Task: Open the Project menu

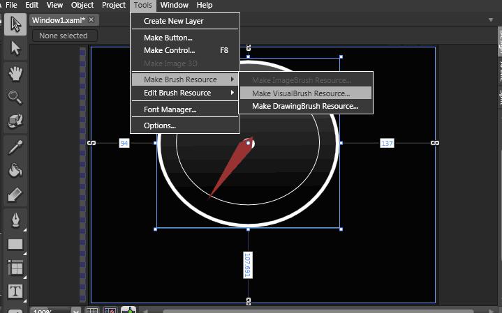Action: (114, 5)
